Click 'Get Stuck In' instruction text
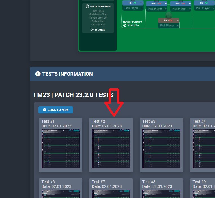215x198 pixels. point(98,24)
